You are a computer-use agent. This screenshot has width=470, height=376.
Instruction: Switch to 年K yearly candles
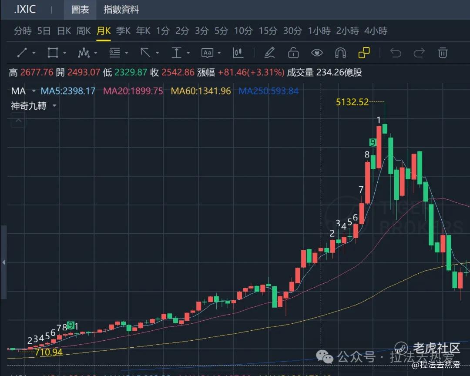(143, 30)
